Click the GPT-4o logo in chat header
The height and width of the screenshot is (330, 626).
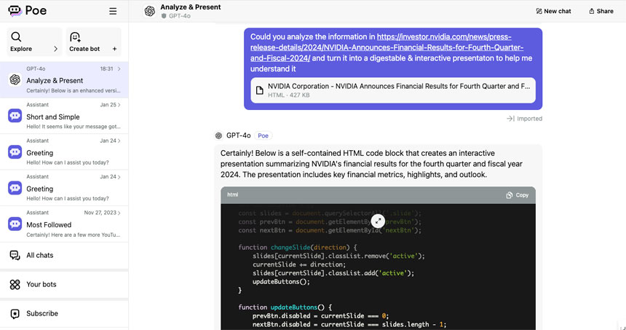click(150, 11)
